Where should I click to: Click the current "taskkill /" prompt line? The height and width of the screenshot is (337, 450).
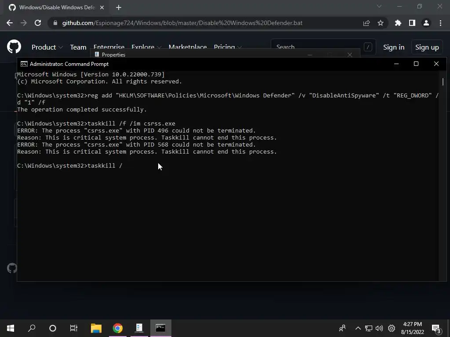pos(70,165)
